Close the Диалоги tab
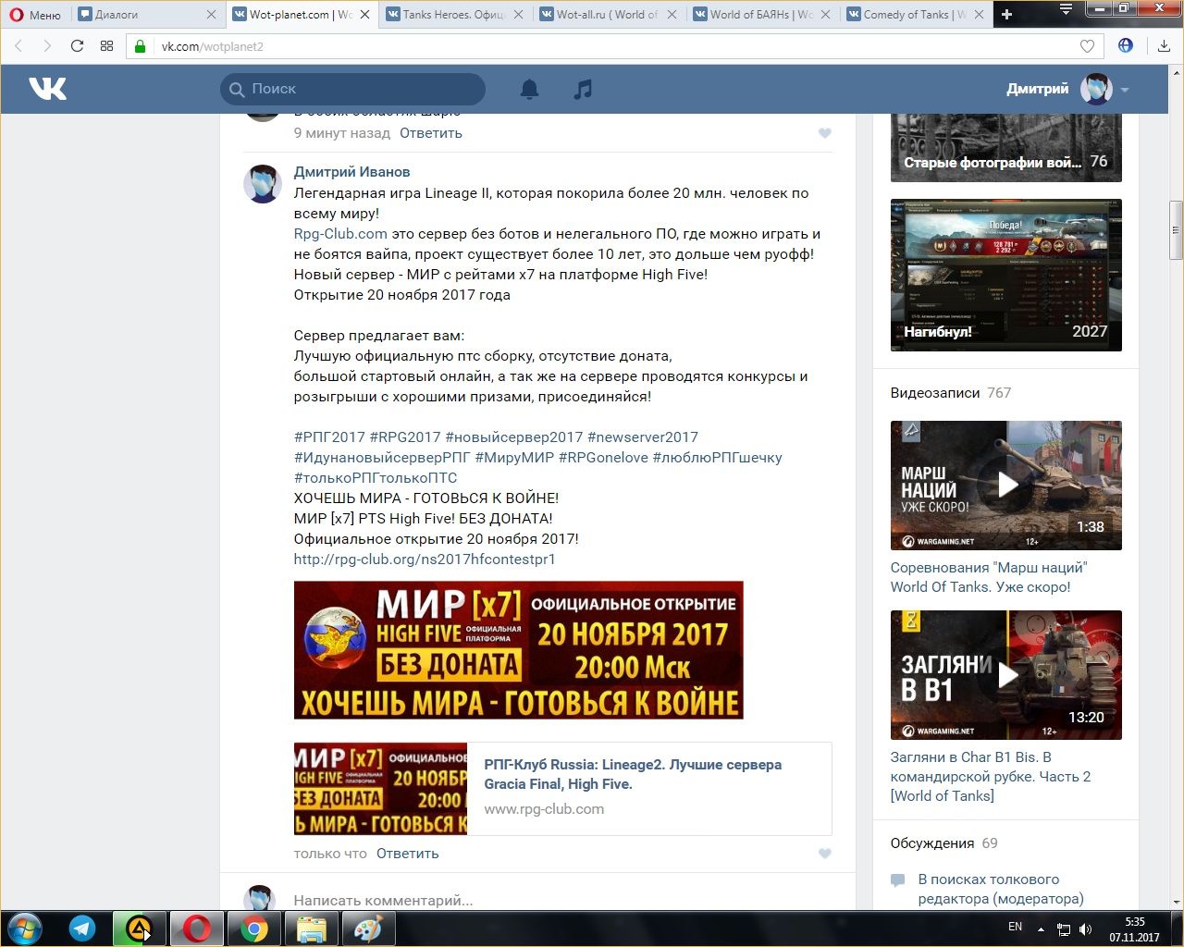 [211, 15]
